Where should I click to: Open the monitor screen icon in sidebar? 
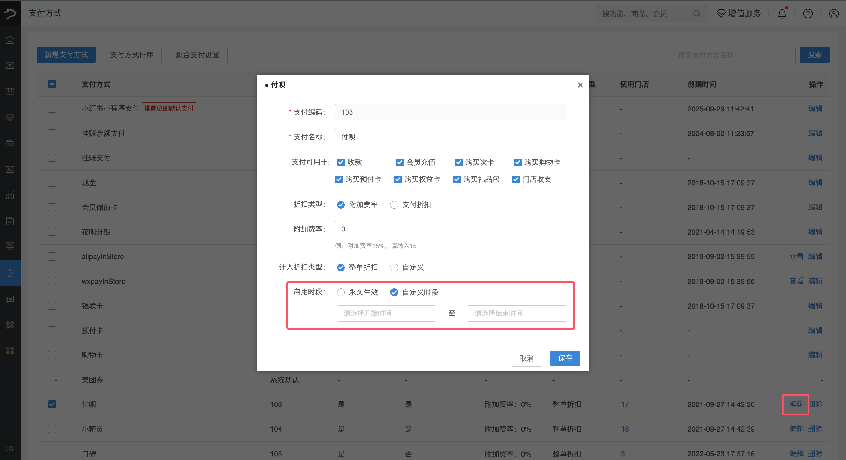[x=10, y=246]
